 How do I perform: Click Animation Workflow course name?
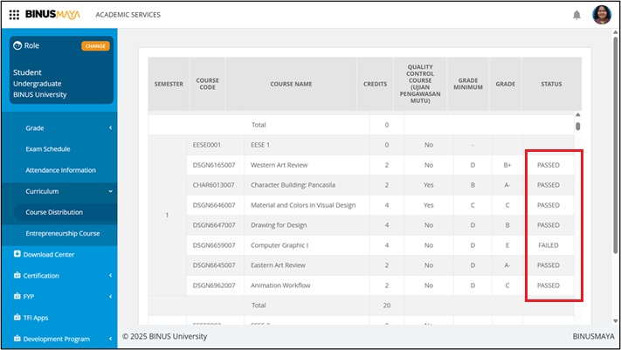(x=280, y=285)
